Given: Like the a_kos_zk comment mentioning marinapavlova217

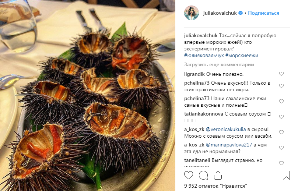Looking at the screenshot, I should pyautogui.click(x=281, y=148).
